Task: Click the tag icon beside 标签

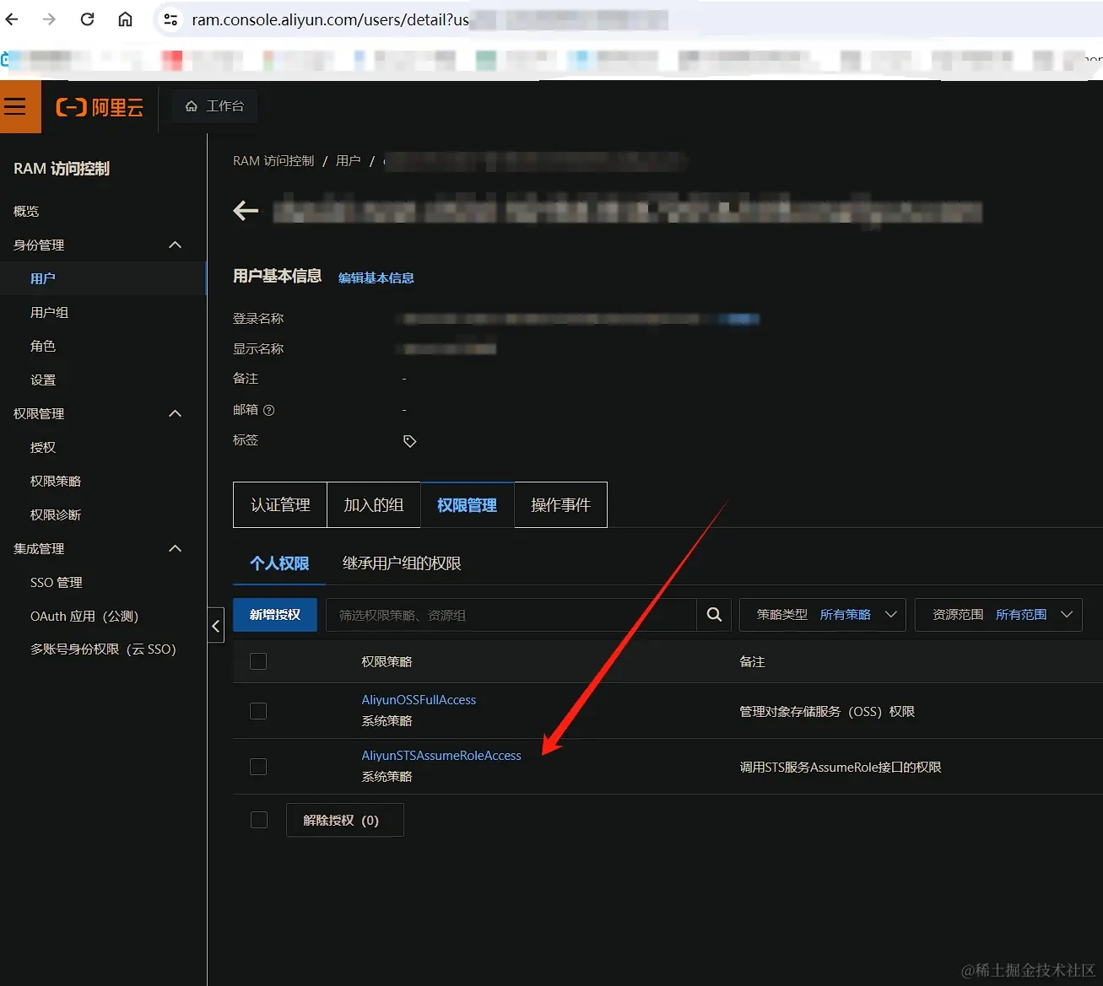Action: (x=409, y=441)
